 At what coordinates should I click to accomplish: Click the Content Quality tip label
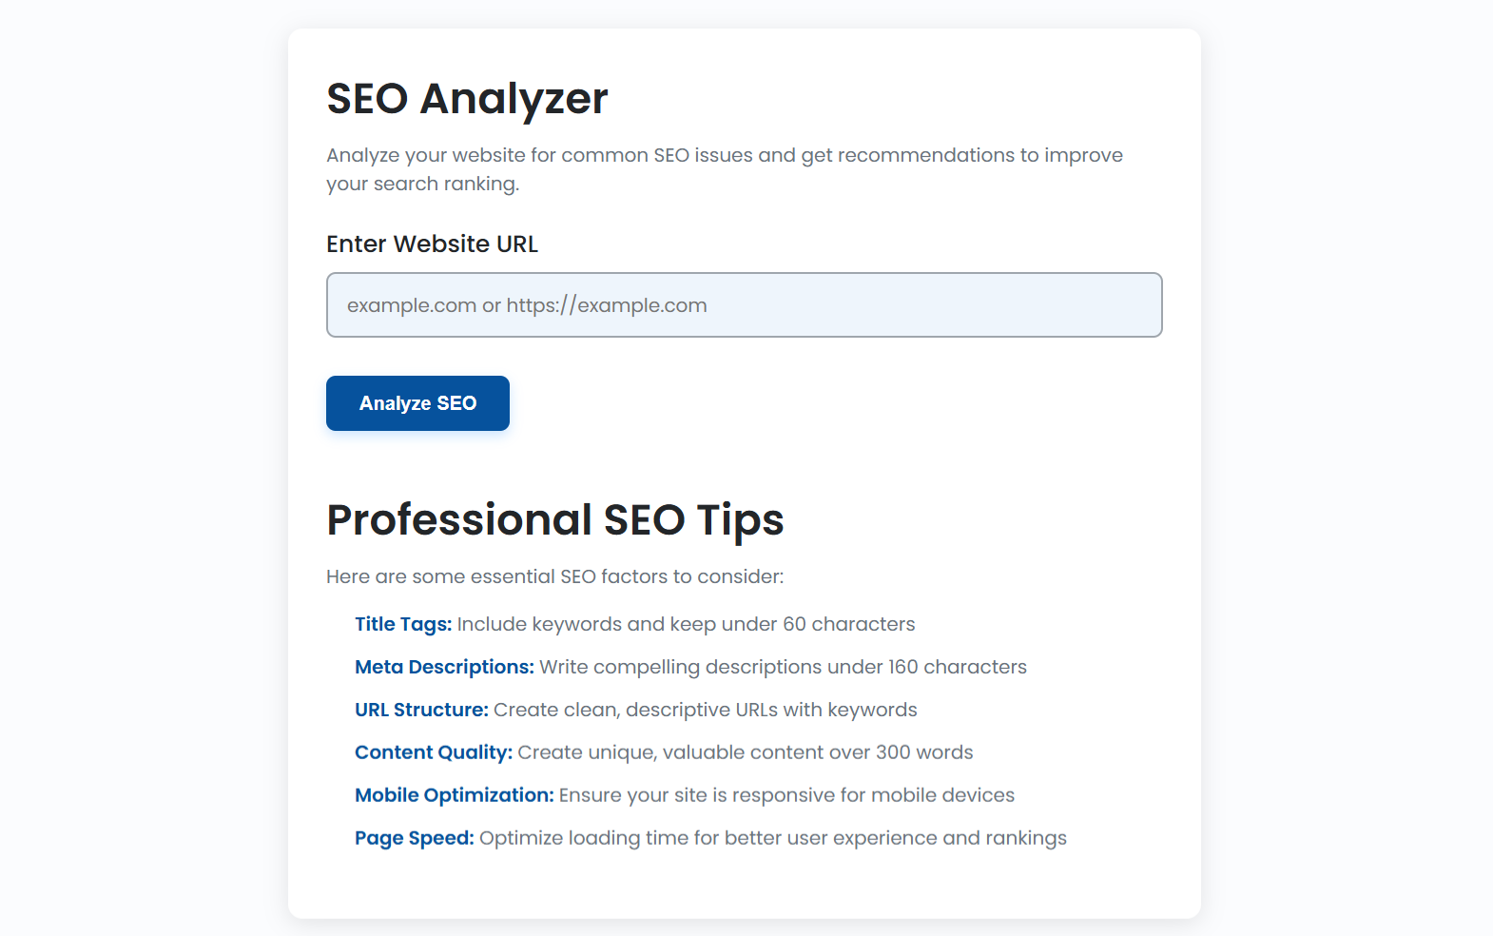[433, 751]
